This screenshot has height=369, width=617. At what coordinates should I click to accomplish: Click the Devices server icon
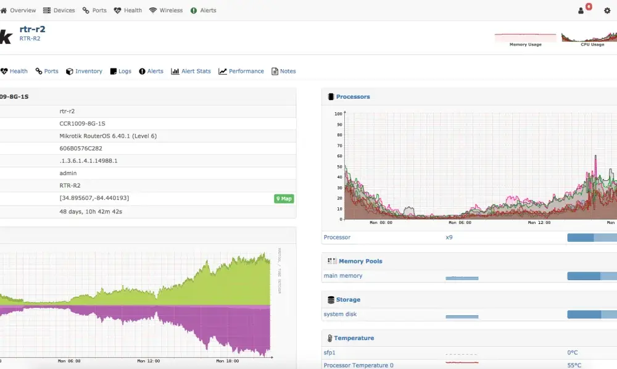[47, 10]
